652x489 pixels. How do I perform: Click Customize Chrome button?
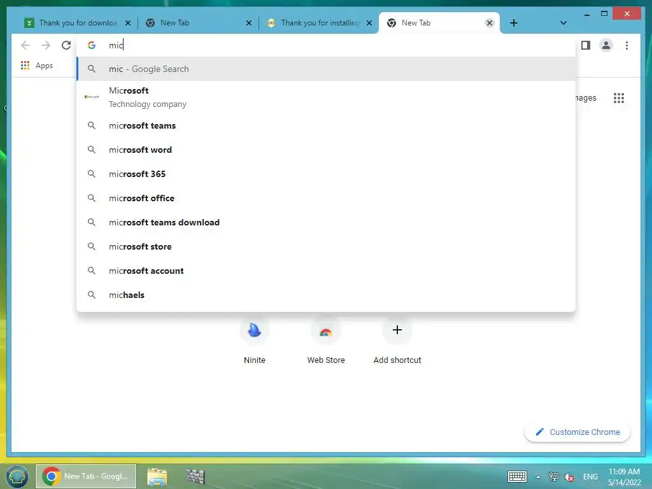point(577,432)
